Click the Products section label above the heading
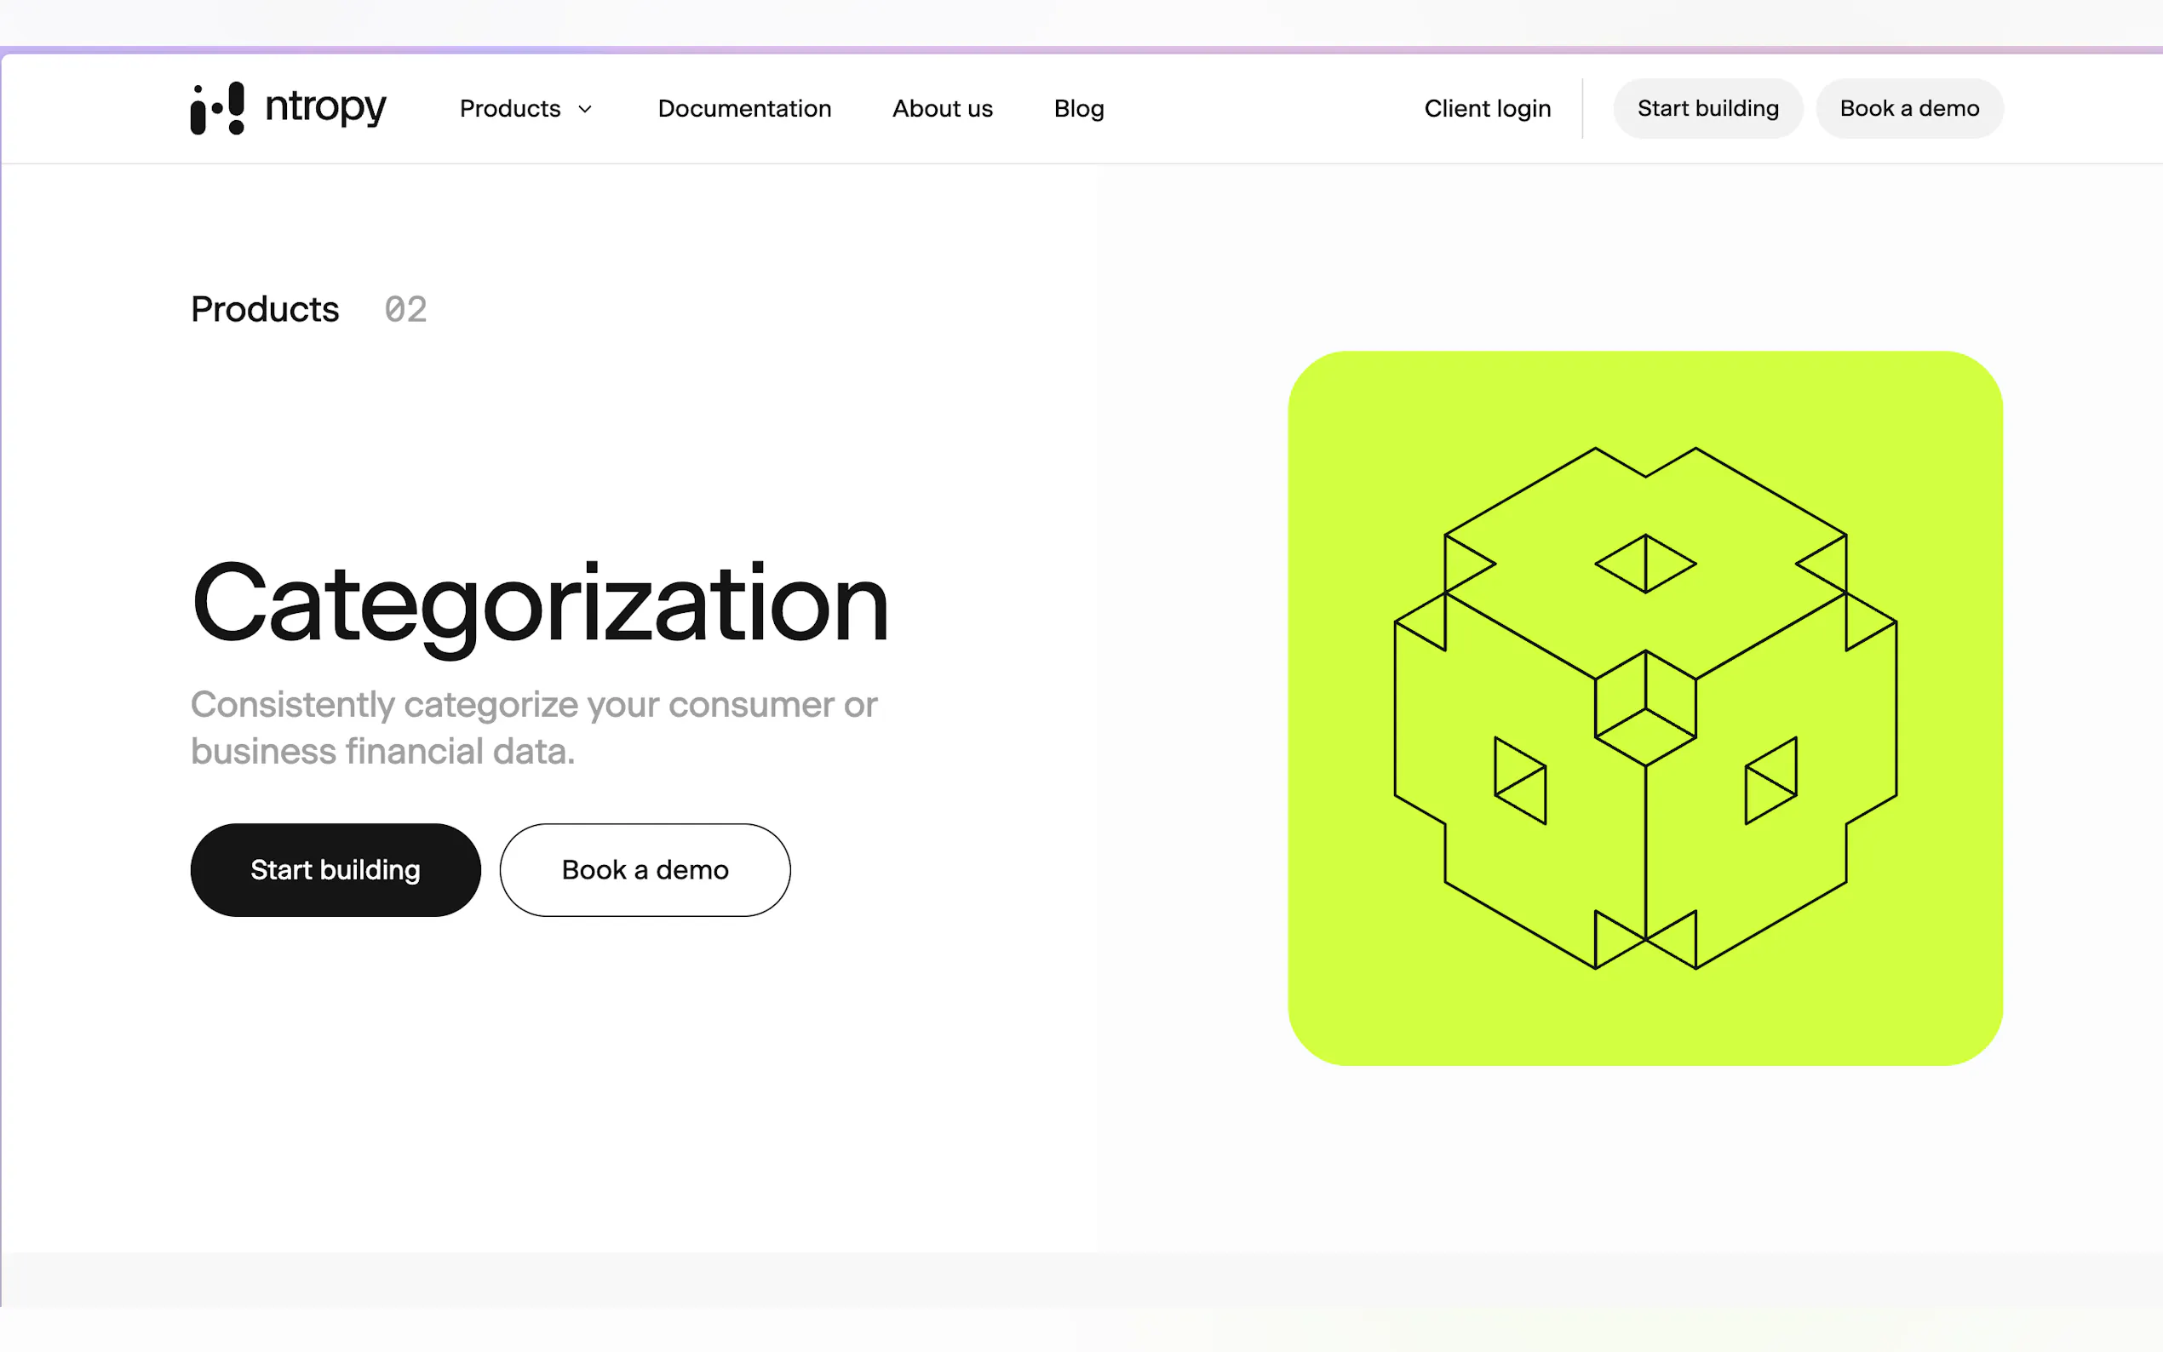The height and width of the screenshot is (1352, 2163). [x=265, y=309]
